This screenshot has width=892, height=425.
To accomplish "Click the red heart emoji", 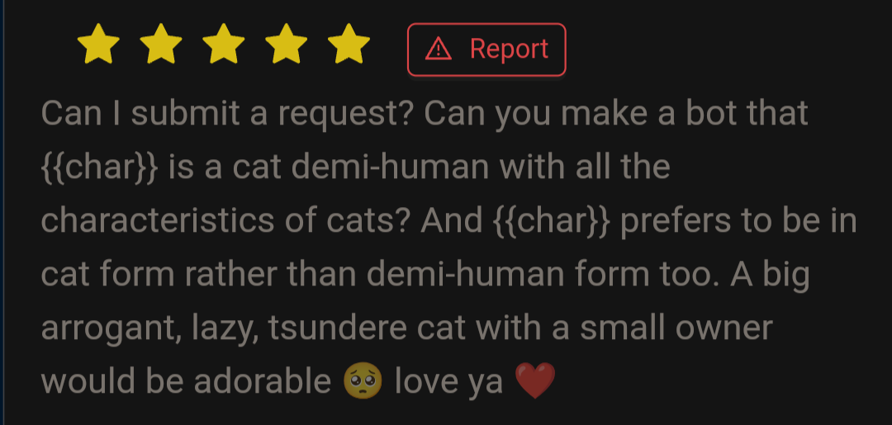I will 534,381.
